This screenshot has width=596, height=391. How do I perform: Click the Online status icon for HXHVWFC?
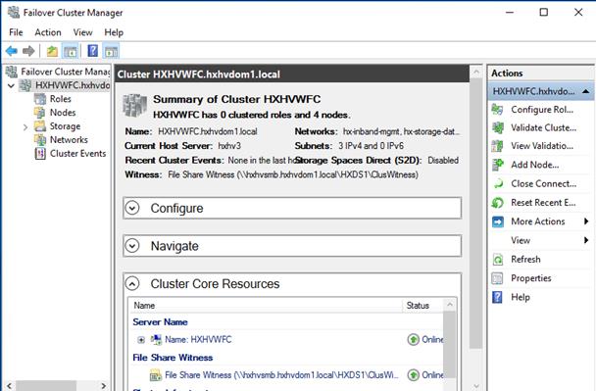(413, 339)
